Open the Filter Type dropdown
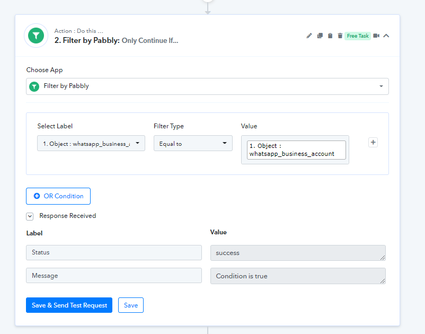 point(193,143)
